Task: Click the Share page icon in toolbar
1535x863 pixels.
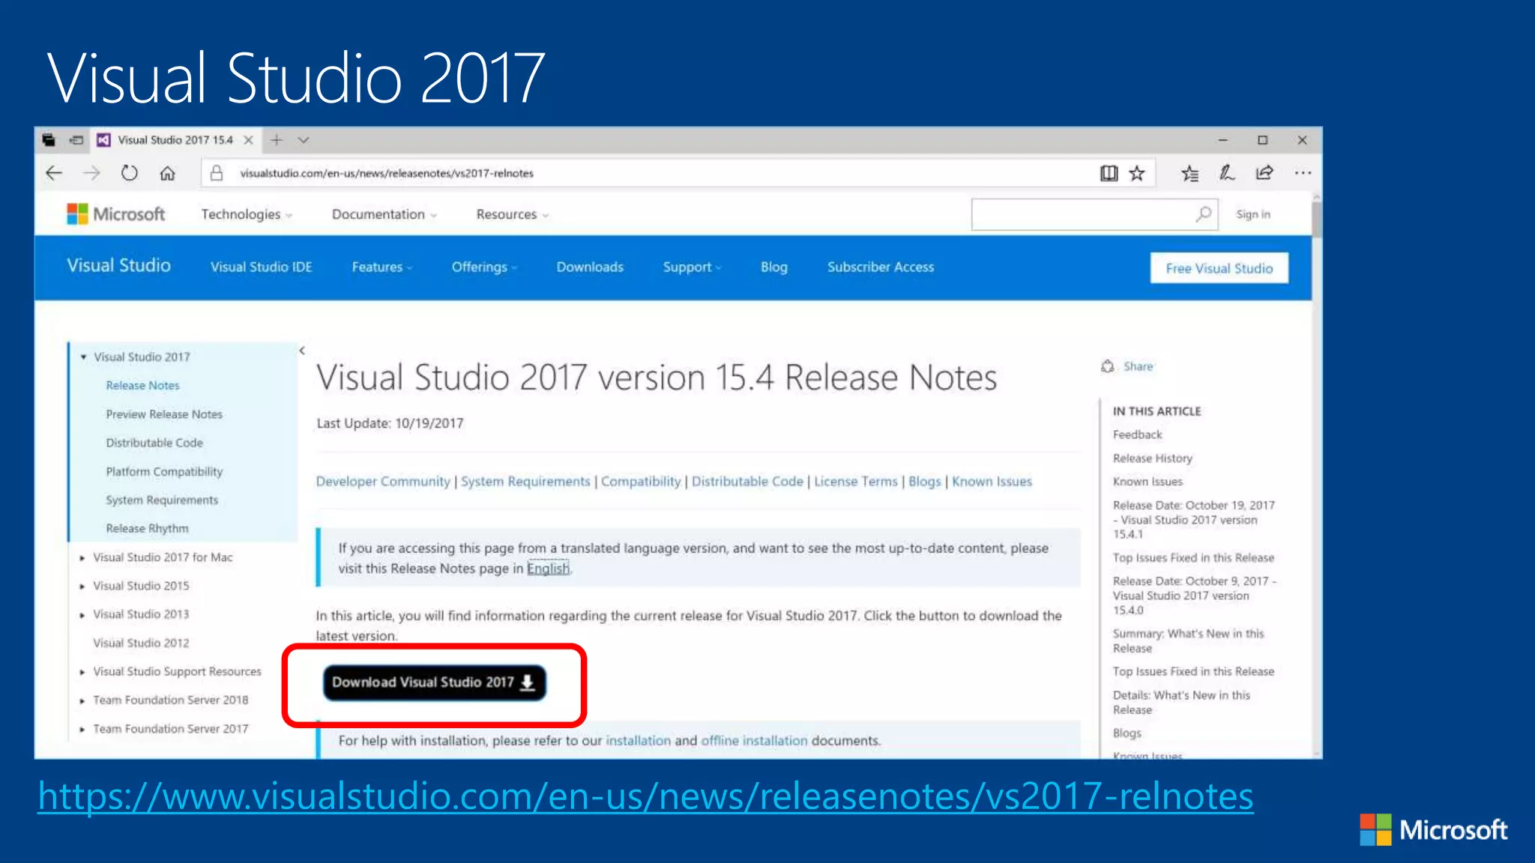Action: [1264, 173]
